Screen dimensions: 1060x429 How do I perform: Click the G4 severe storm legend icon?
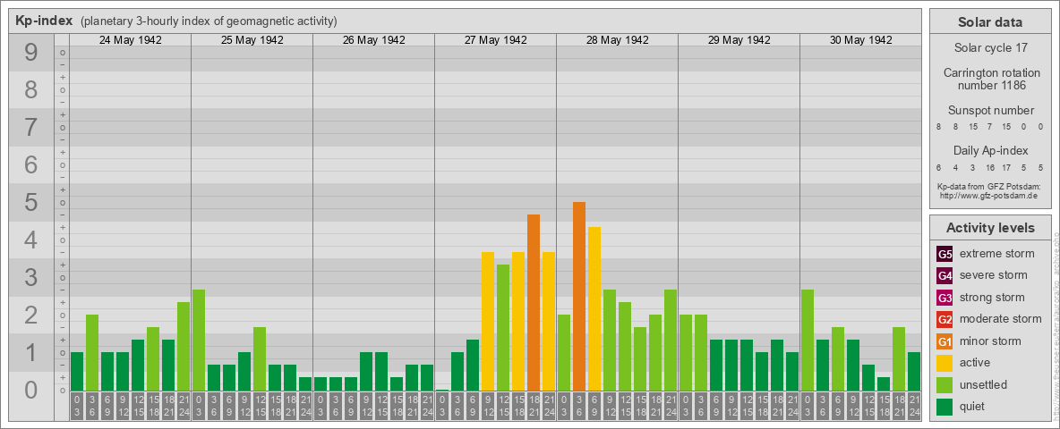click(945, 276)
